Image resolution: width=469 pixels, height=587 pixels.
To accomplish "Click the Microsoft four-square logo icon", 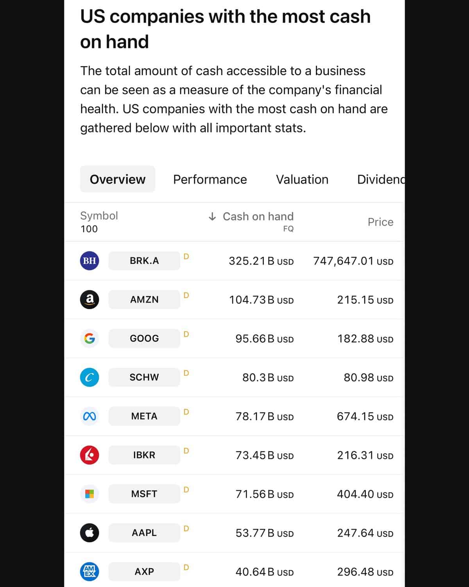I will (x=90, y=494).
